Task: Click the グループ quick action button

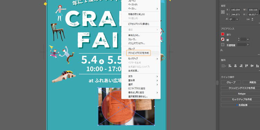Action: (231, 83)
